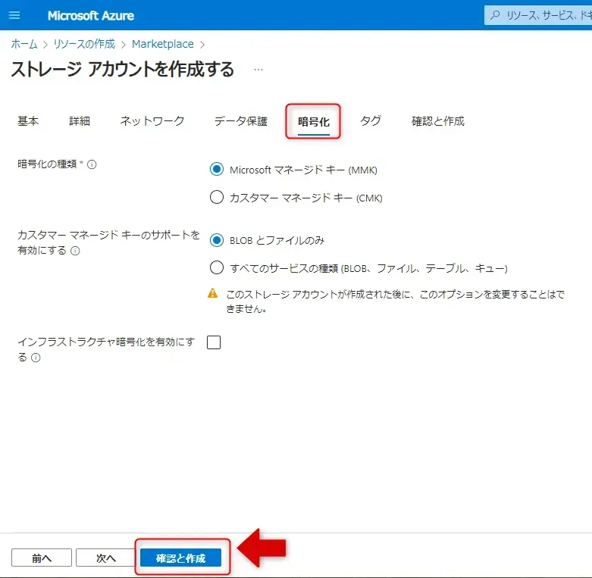This screenshot has height=578, width=592.
Task: Click the 次へ button
Action: click(x=105, y=558)
